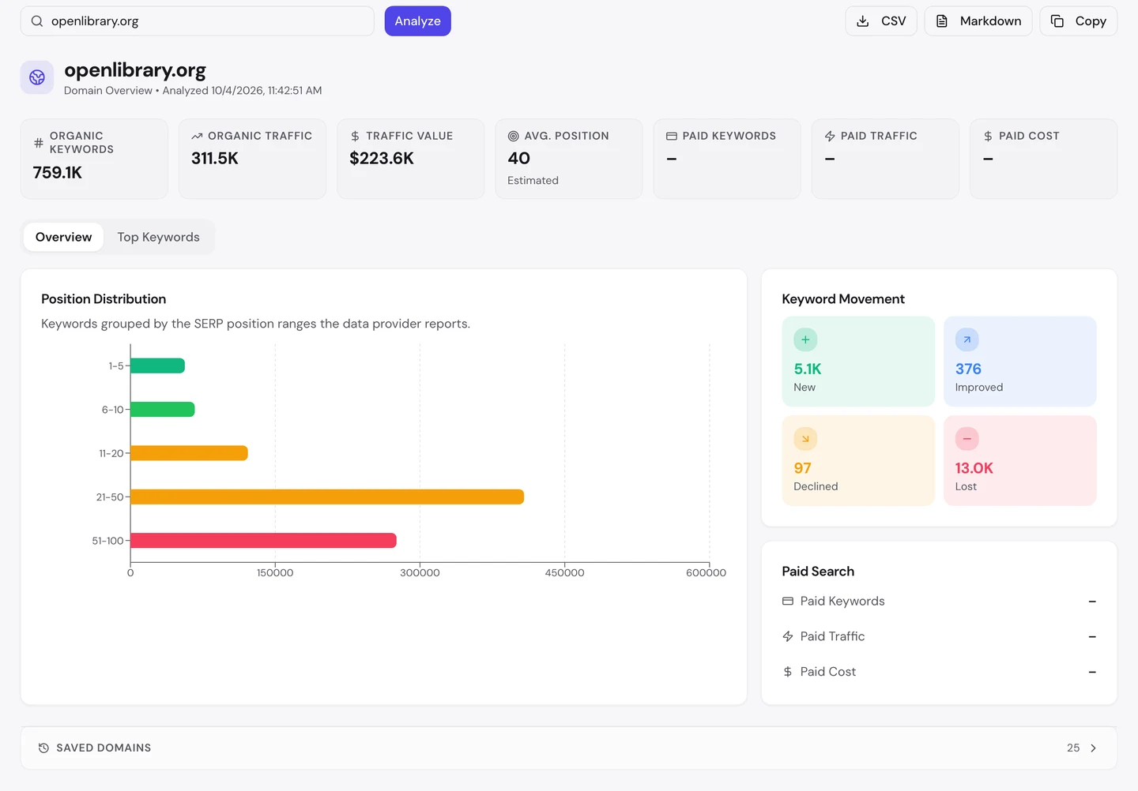Export data with the CSV button
Viewport: 1138px width, 791px height.
click(x=881, y=21)
